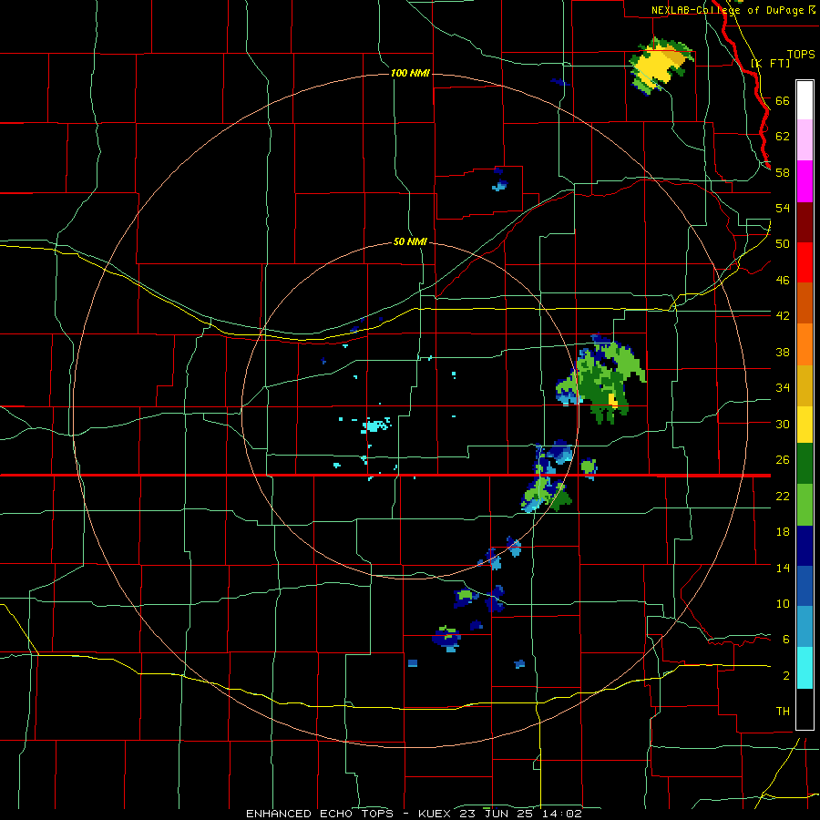Click the NEXLAB-College of DuPage watermark text
The width and height of the screenshot is (820, 820).
(x=729, y=10)
